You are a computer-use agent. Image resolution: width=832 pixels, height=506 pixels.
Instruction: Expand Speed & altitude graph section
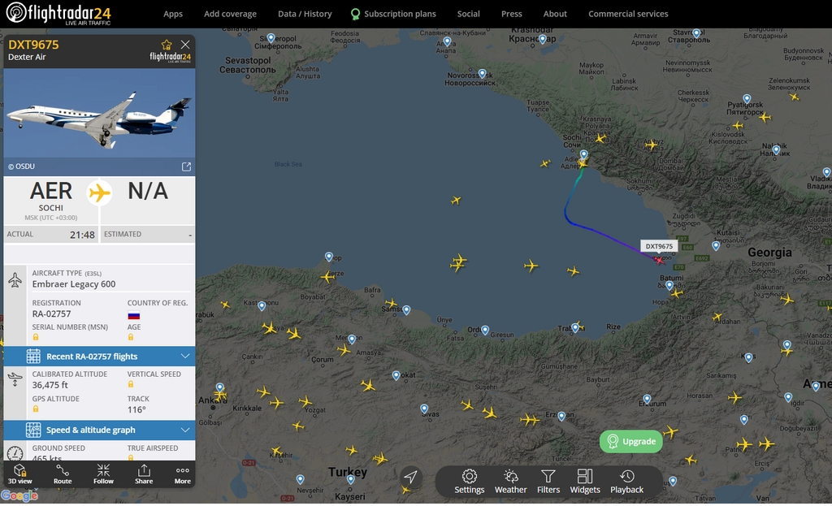99,430
